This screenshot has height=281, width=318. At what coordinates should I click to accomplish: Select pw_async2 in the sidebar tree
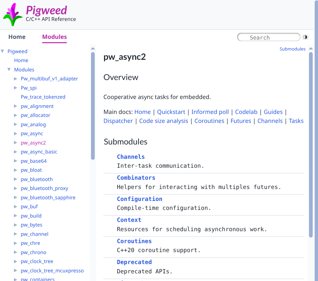(x=33, y=143)
